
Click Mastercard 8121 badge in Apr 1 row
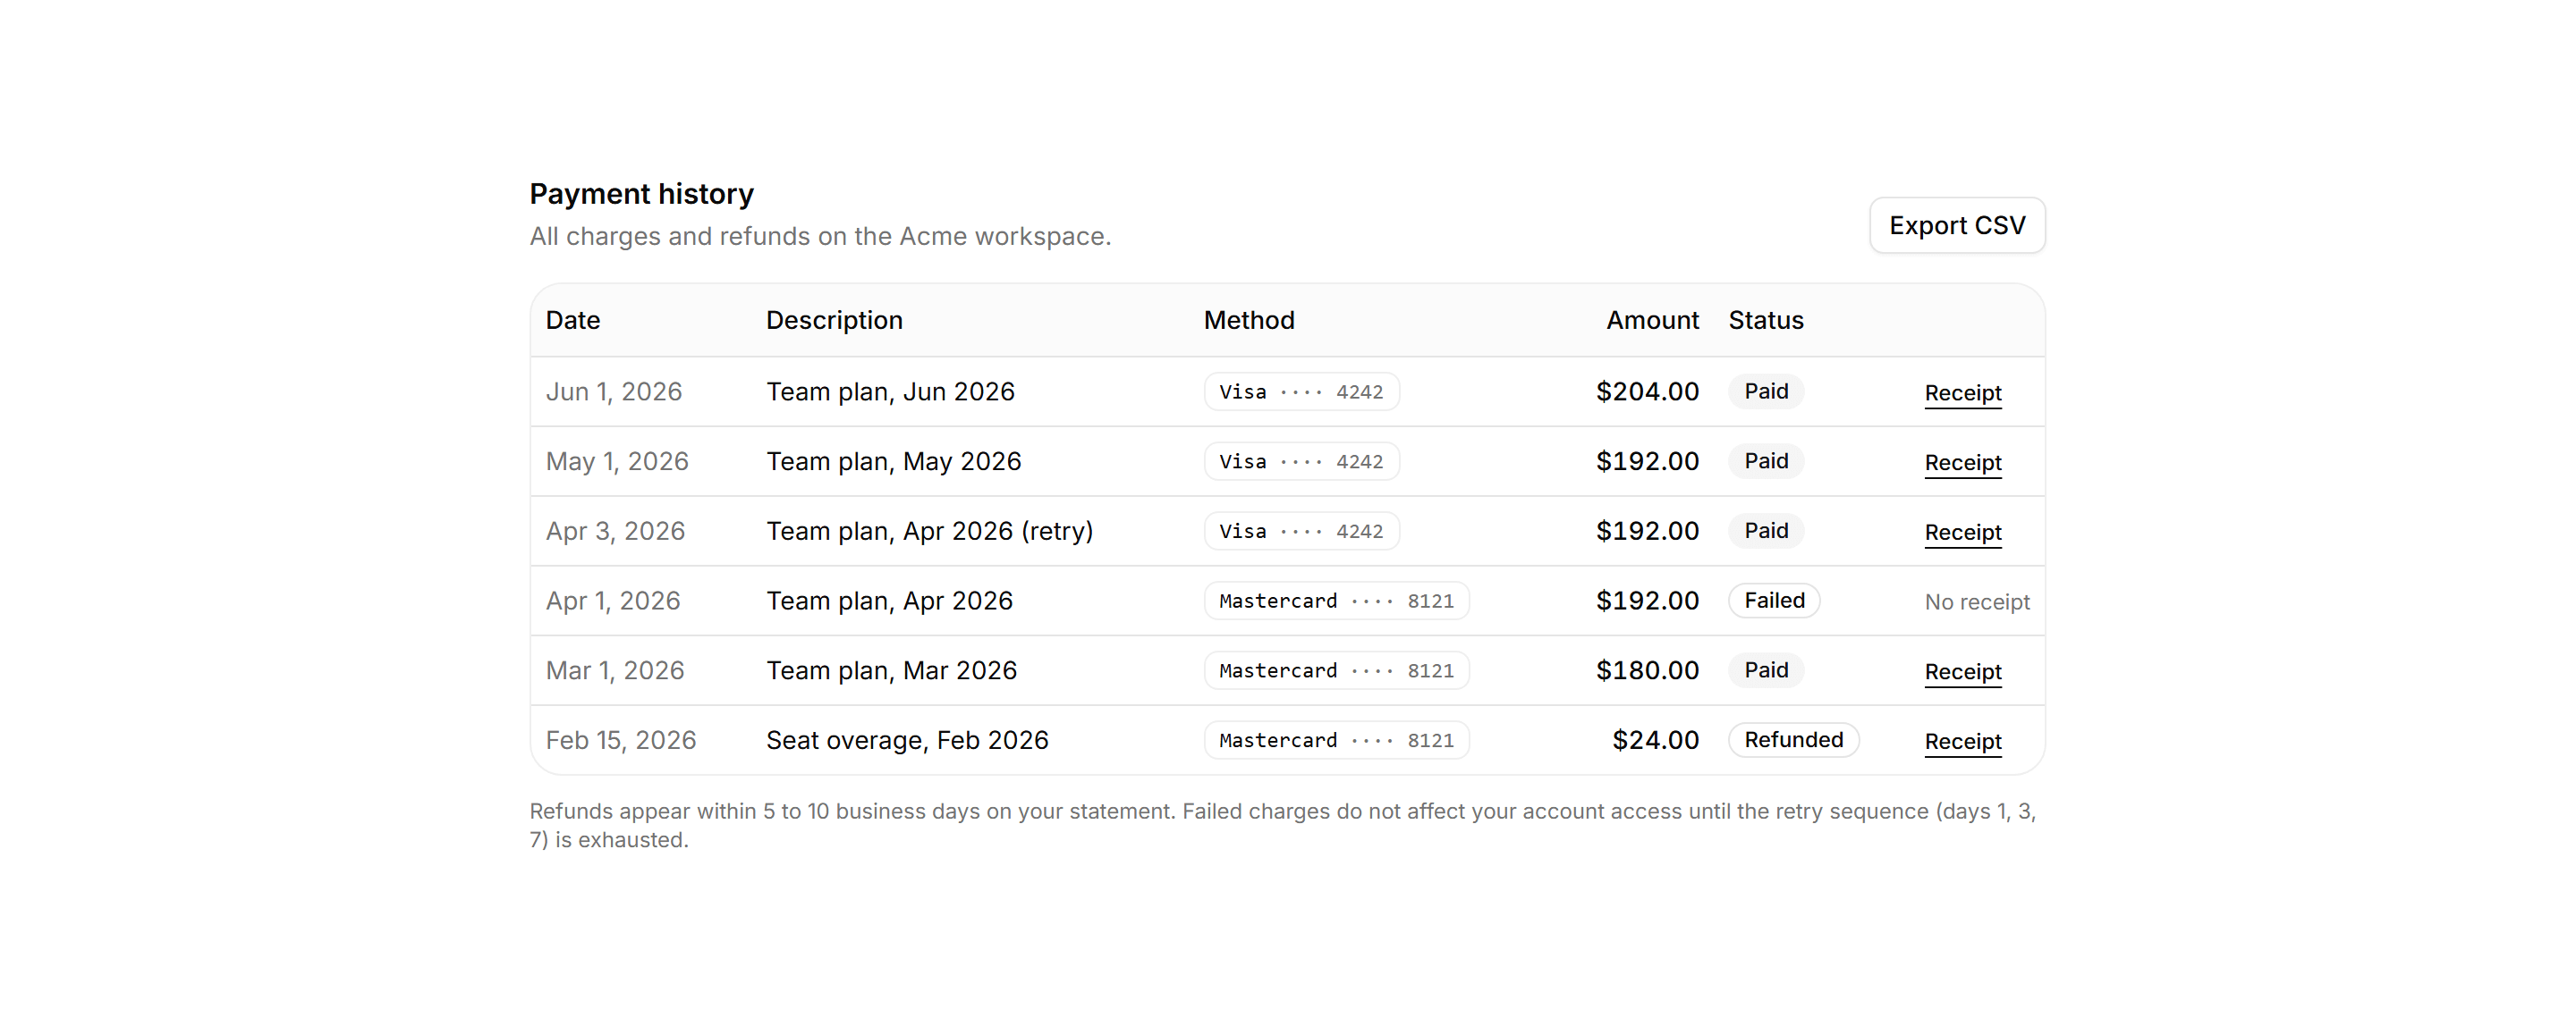(1336, 601)
